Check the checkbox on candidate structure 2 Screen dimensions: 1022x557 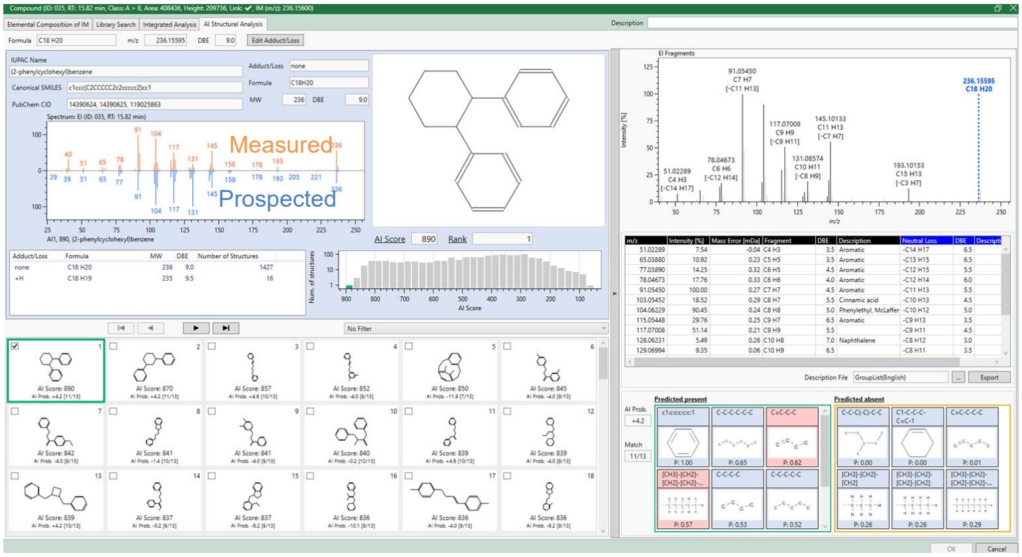point(113,346)
